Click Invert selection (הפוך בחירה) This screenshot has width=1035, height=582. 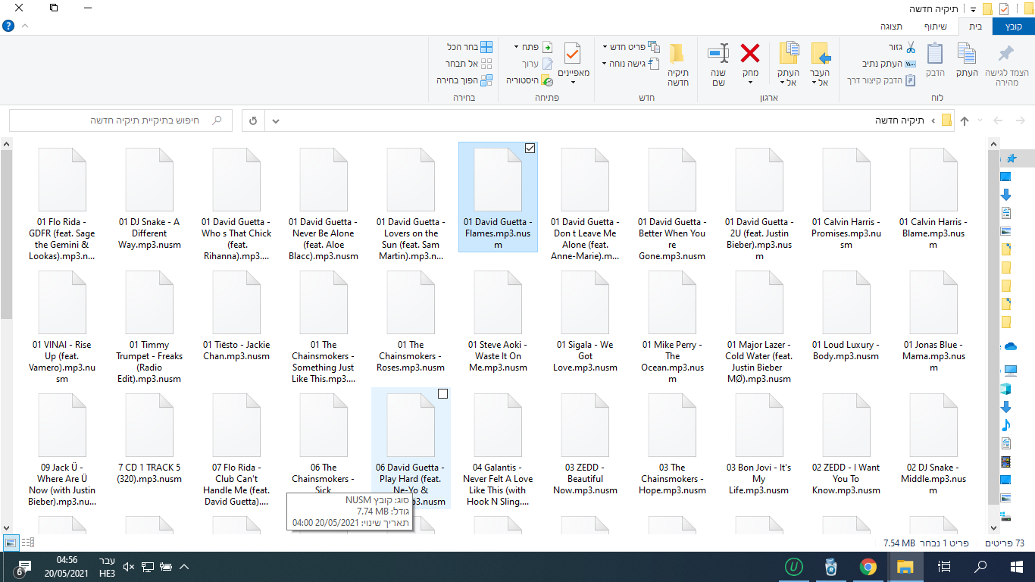[464, 80]
